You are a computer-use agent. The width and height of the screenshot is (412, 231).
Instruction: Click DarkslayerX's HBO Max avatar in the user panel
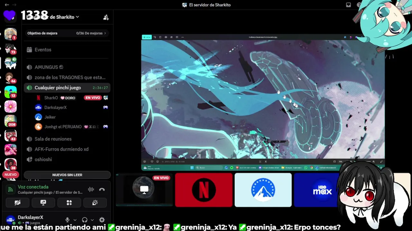11,220
